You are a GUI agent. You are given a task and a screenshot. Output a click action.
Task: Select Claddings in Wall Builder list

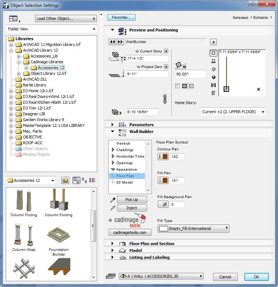tap(125, 150)
